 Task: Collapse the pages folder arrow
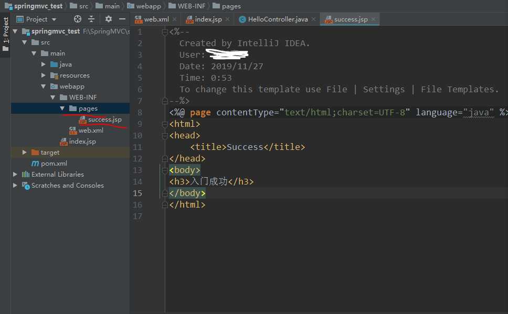[x=62, y=109]
